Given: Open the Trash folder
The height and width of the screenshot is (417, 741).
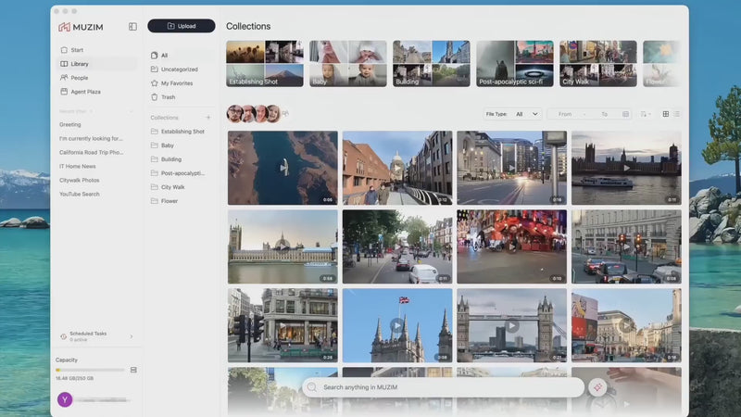Looking at the screenshot, I should click(x=168, y=97).
